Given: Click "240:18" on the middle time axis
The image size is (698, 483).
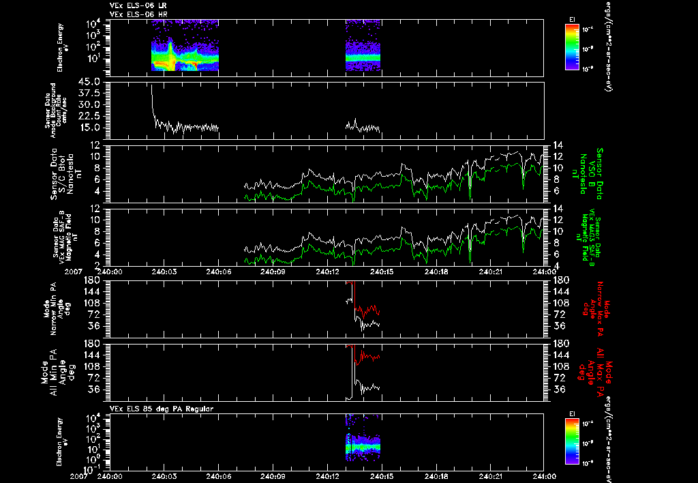Looking at the screenshot, I should click(436, 272).
